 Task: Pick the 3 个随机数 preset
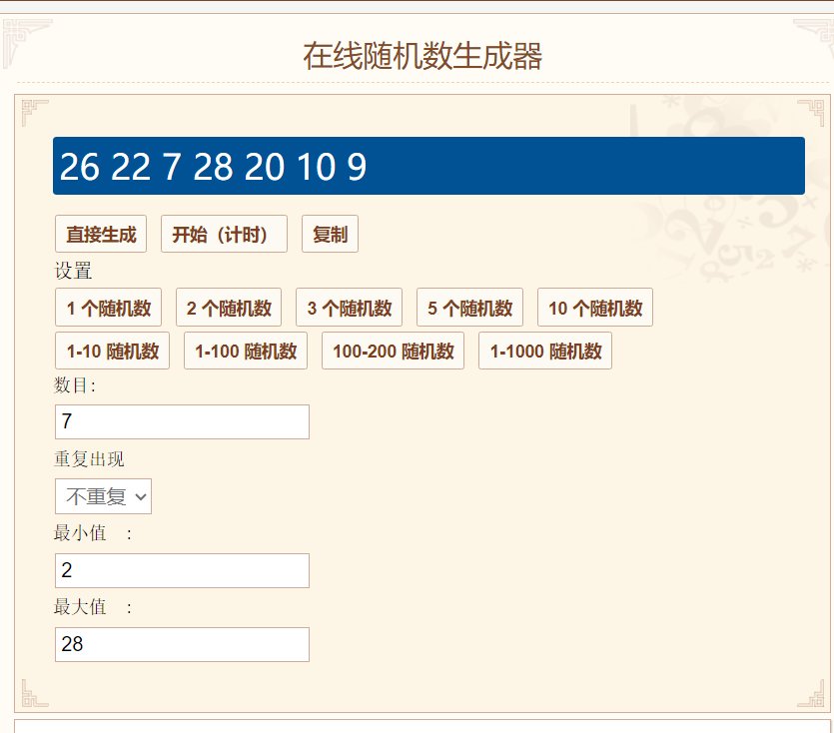point(349,308)
